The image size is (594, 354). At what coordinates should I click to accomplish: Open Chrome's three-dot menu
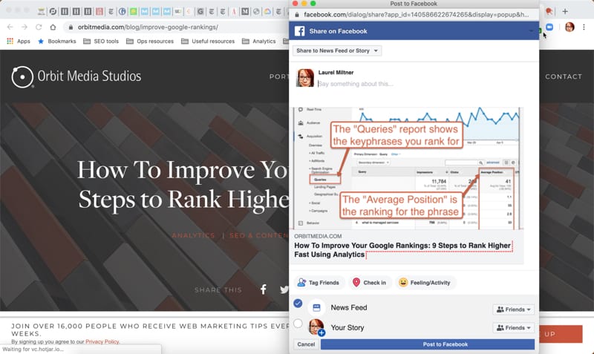tap(584, 27)
